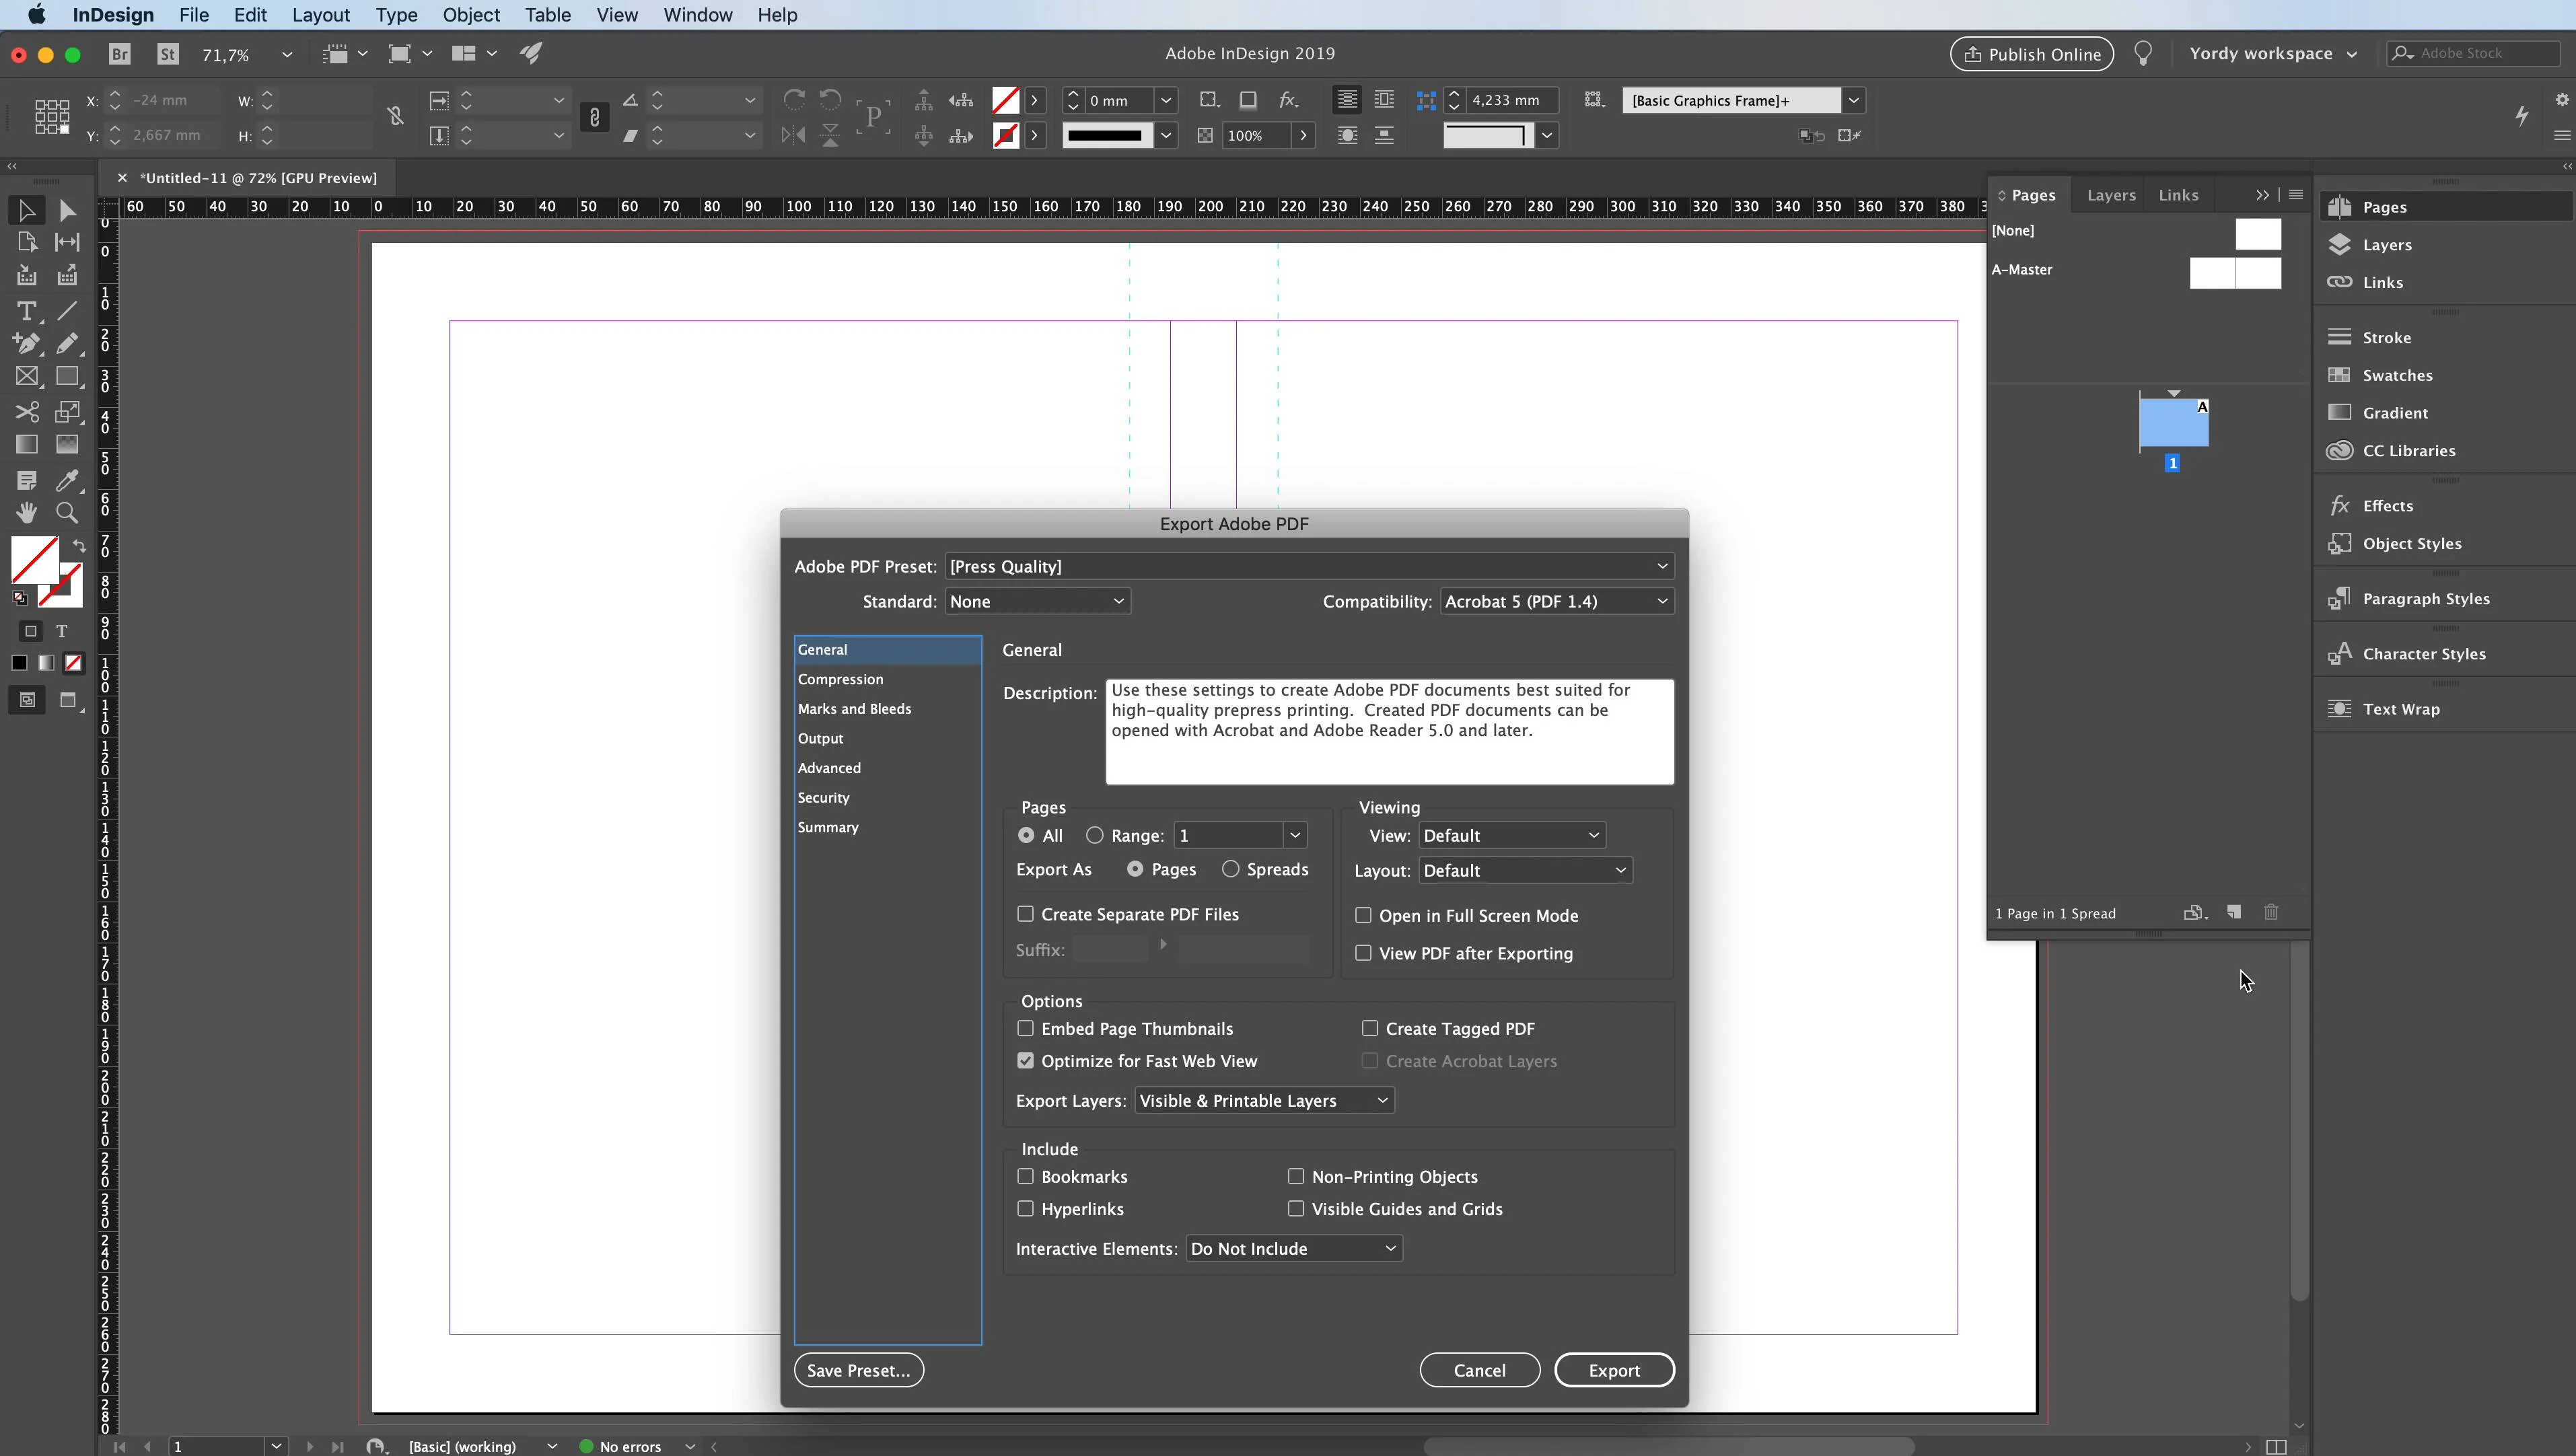Image resolution: width=2576 pixels, height=1456 pixels.
Task: Click the Export button
Action: click(1613, 1370)
